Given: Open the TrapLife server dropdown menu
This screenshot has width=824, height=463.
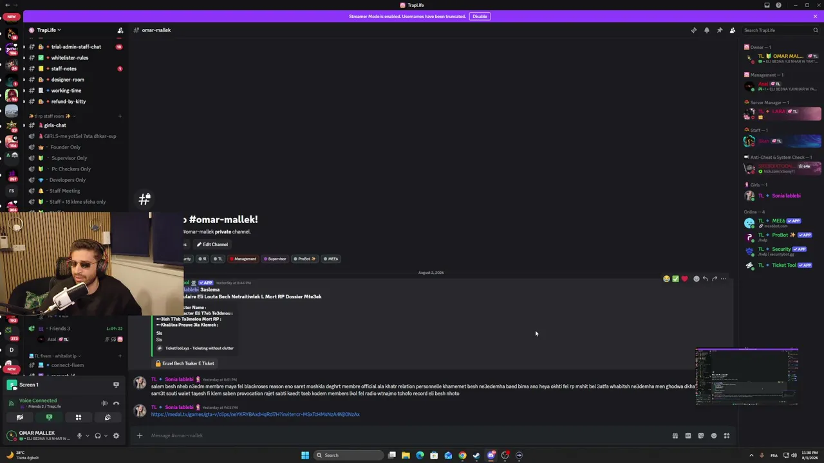Looking at the screenshot, I should [x=49, y=30].
